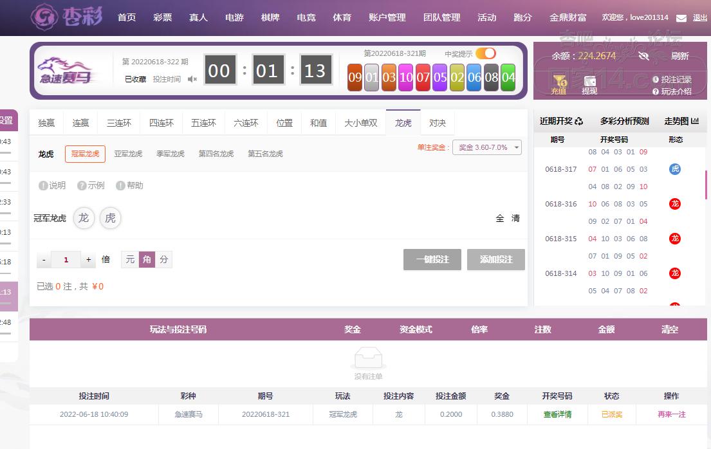Refresh recent draws via 近期开奖 recycle icon
Image resolution: width=711 pixels, height=449 pixels.
tap(578, 121)
